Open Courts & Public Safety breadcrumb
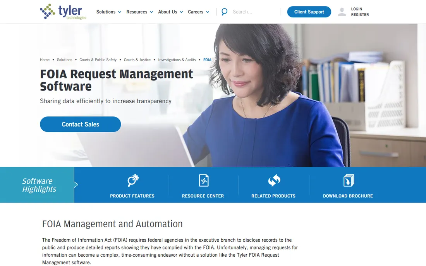 click(x=98, y=60)
